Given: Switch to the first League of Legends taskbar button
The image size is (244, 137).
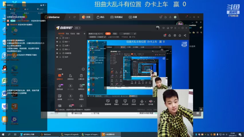Looking at the screenshot, I should pos(70,134).
